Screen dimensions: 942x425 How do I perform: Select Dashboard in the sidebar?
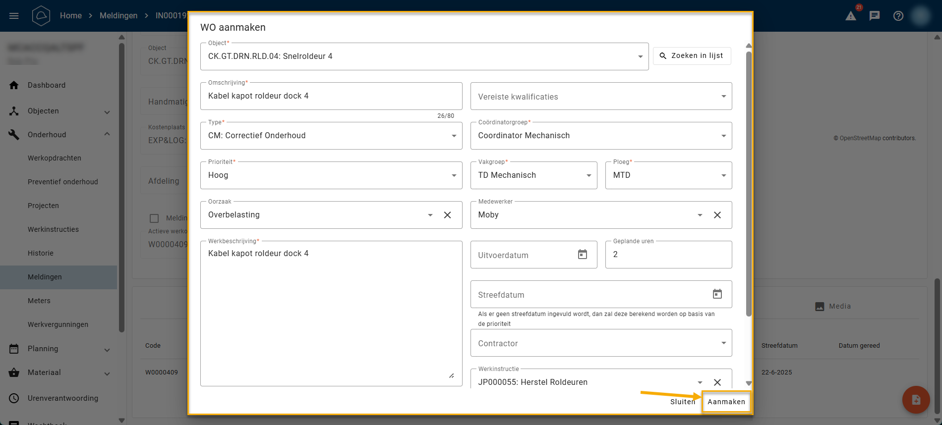[x=47, y=85]
